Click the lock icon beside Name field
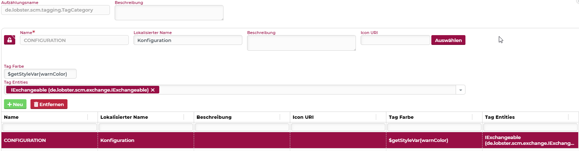Screen dimensions: 579x151 [9, 40]
